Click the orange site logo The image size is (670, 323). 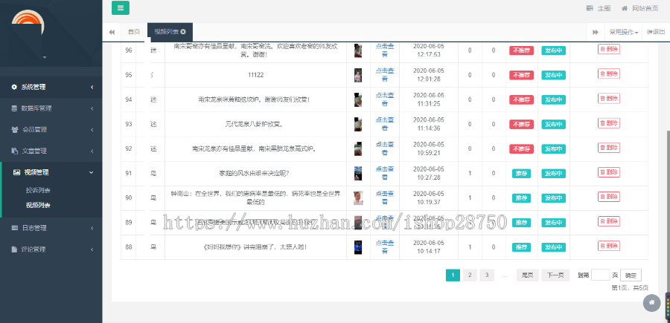(27, 22)
